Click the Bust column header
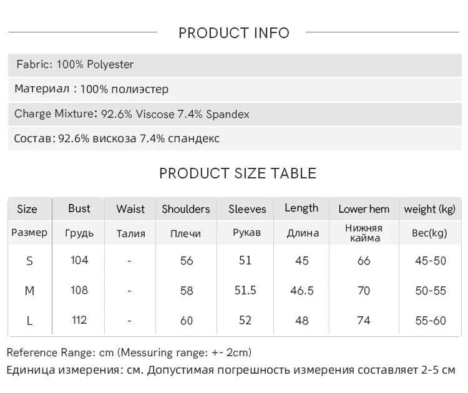 [79, 208]
